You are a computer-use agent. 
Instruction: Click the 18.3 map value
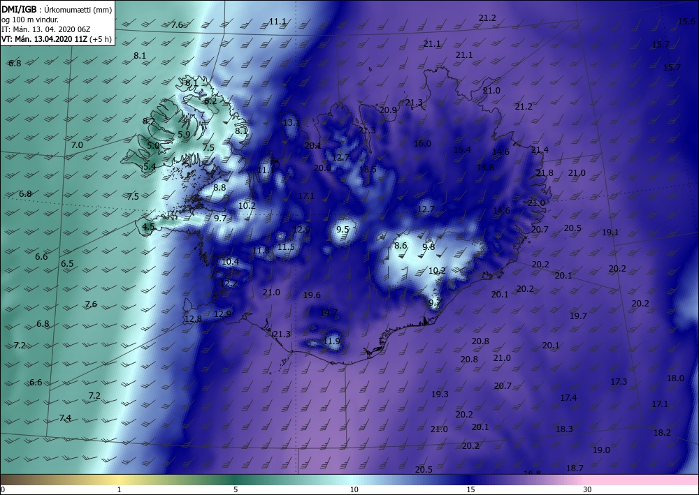coord(564,429)
